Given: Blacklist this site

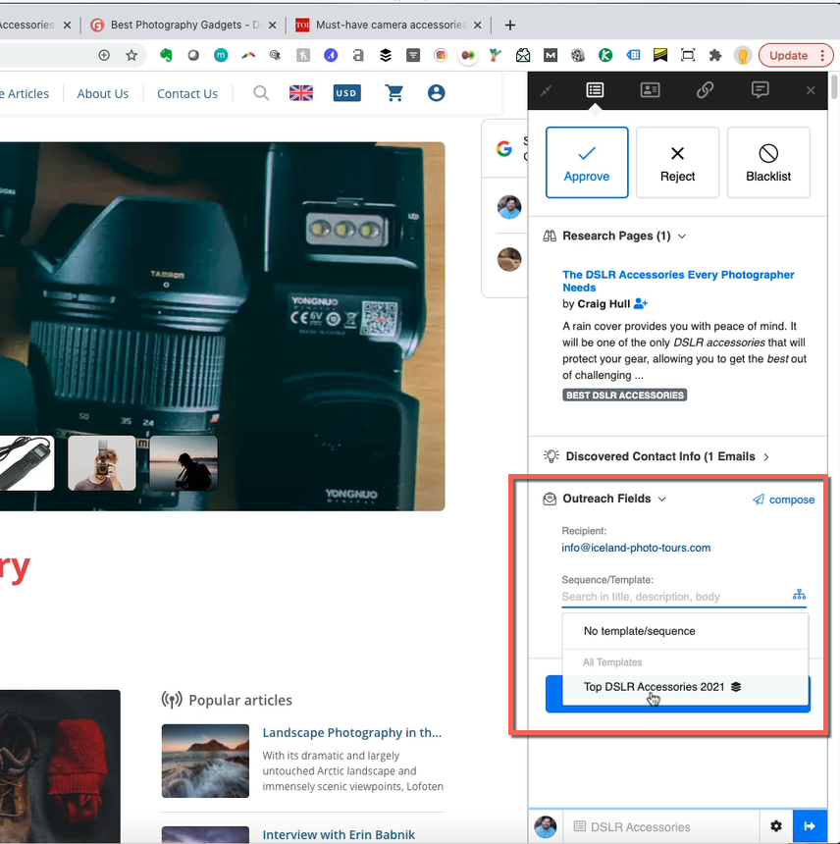Looking at the screenshot, I should tap(768, 163).
